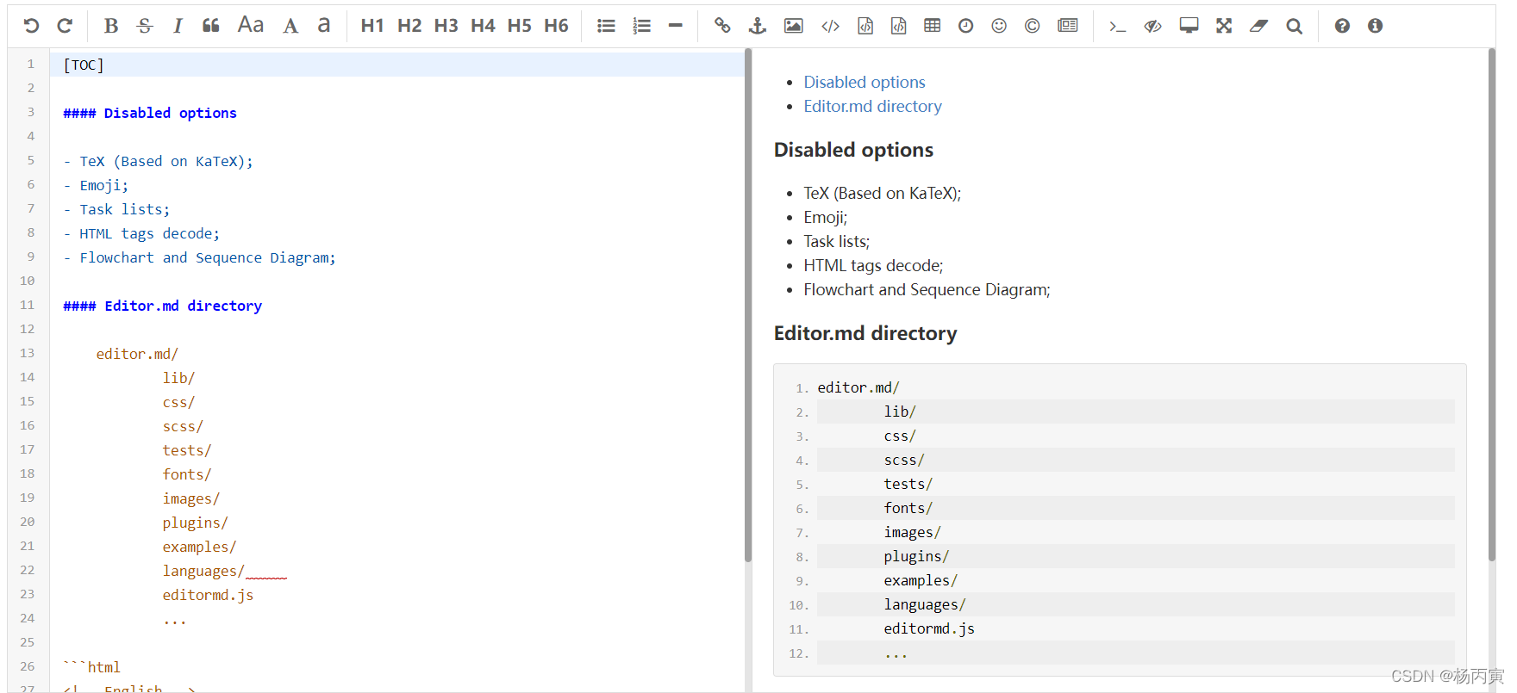Place cursor on '#### Editor.md directory' source line
Viewport: 1517px width, 693px height.
click(162, 306)
